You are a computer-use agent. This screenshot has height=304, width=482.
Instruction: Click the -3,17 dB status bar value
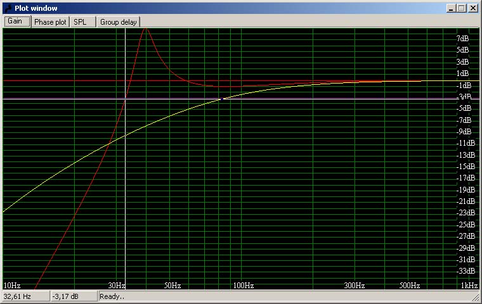74,296
